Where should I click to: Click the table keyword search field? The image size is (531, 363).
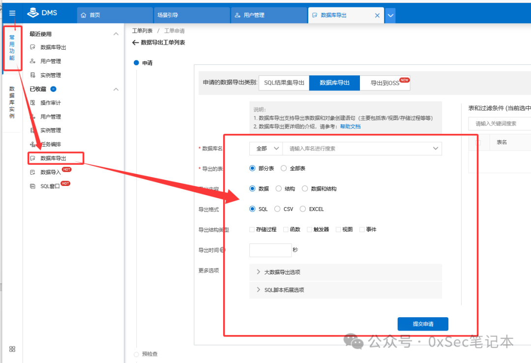[x=500, y=124]
